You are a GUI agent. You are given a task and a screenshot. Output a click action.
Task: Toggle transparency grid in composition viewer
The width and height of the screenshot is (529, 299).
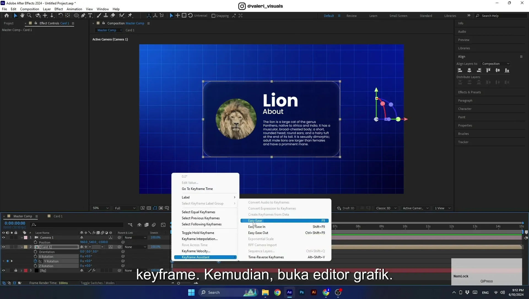point(149,208)
